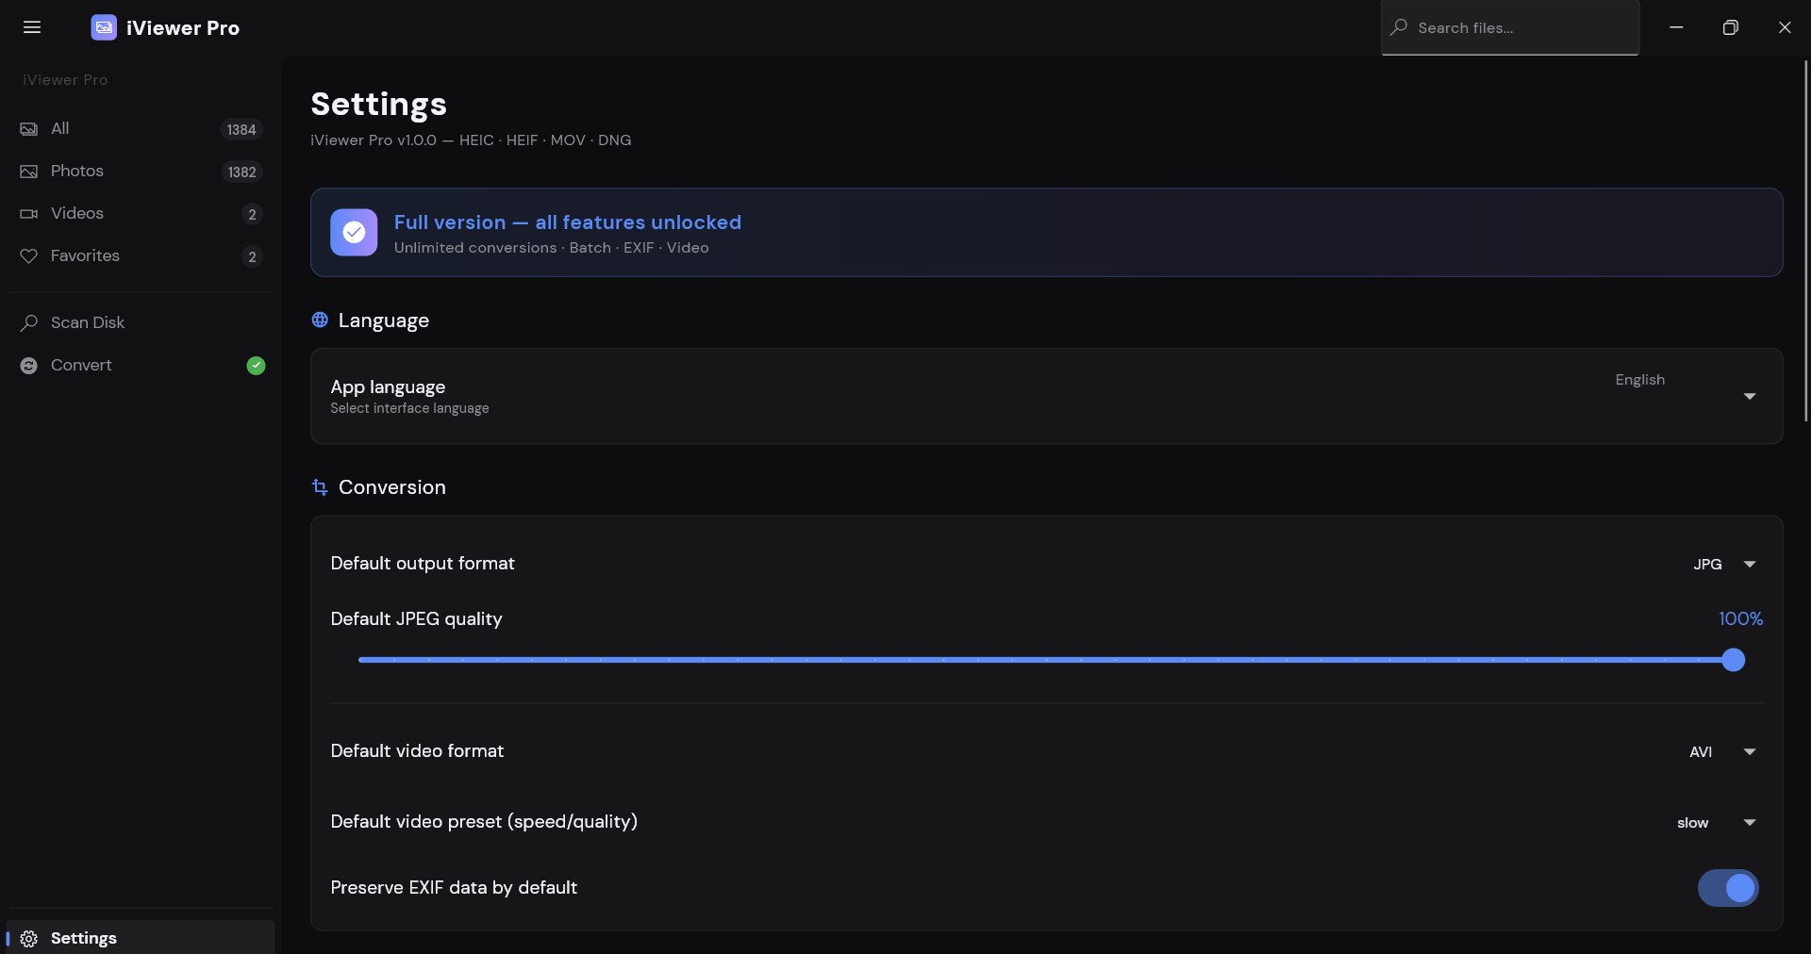Click the Convert sidebar icon
Screen dimensions: 1811x954
(29, 366)
